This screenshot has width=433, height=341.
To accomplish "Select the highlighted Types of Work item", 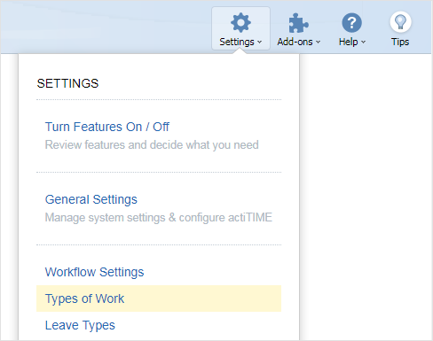I will click(x=159, y=298).
